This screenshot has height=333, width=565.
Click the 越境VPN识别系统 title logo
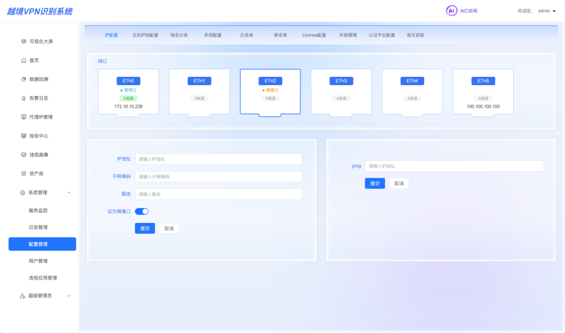click(x=40, y=11)
